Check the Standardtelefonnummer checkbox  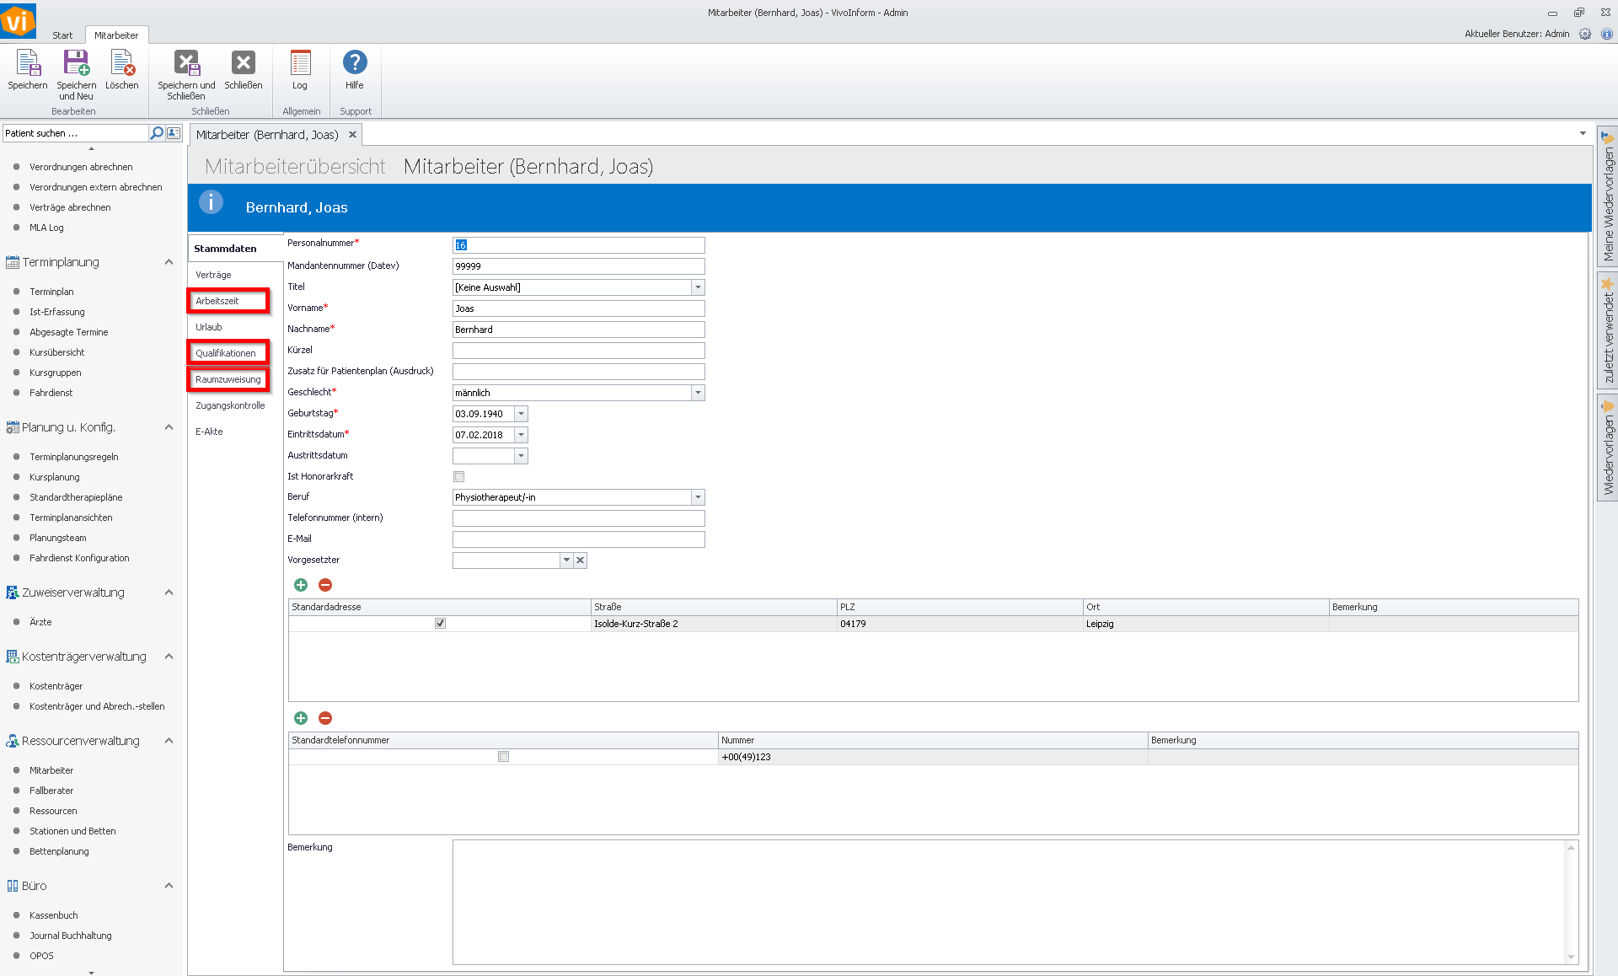click(x=503, y=757)
